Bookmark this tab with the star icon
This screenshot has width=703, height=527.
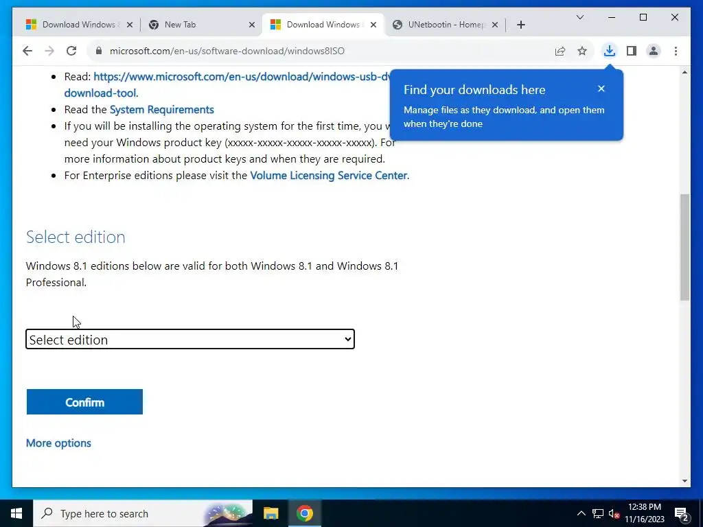(x=582, y=51)
